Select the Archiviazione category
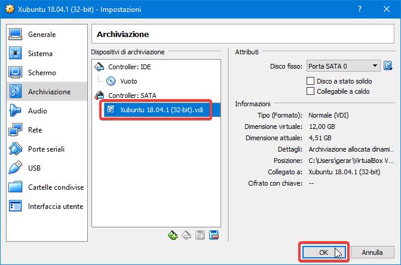The width and height of the screenshot is (401, 265). [x=47, y=91]
